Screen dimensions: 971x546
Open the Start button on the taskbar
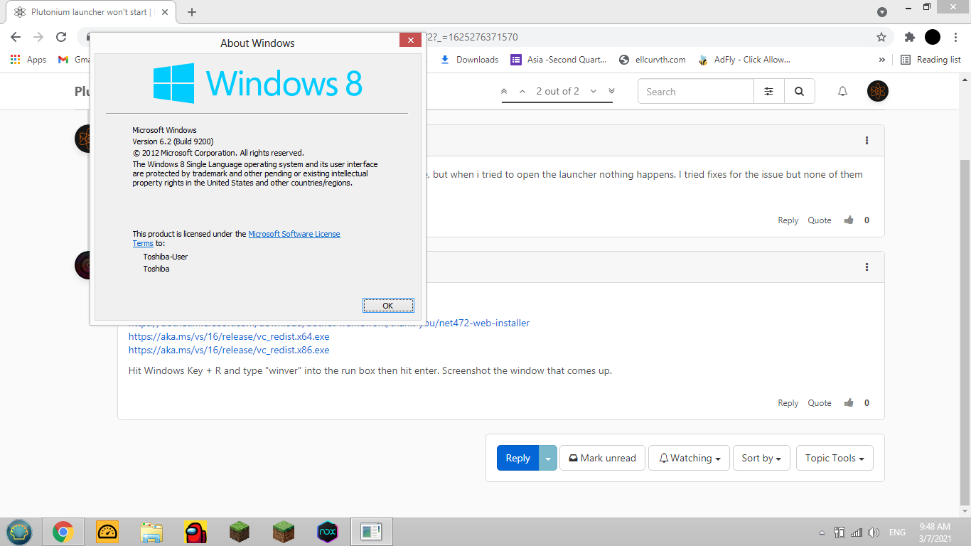tap(19, 532)
